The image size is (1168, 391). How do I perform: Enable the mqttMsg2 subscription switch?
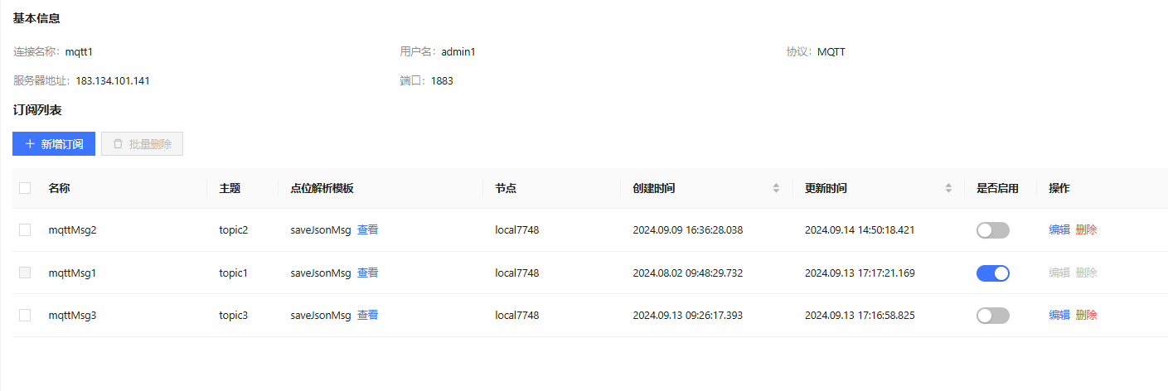[993, 230]
